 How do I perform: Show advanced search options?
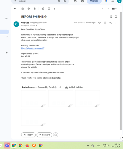65,1
